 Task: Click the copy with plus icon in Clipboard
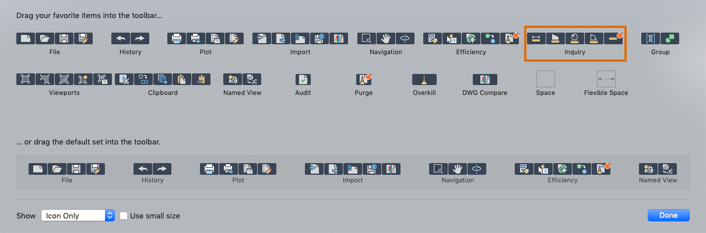tap(162, 80)
